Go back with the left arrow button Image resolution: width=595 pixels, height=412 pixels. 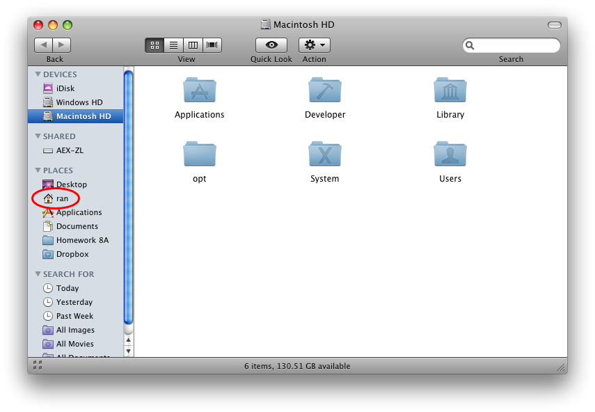[44, 45]
